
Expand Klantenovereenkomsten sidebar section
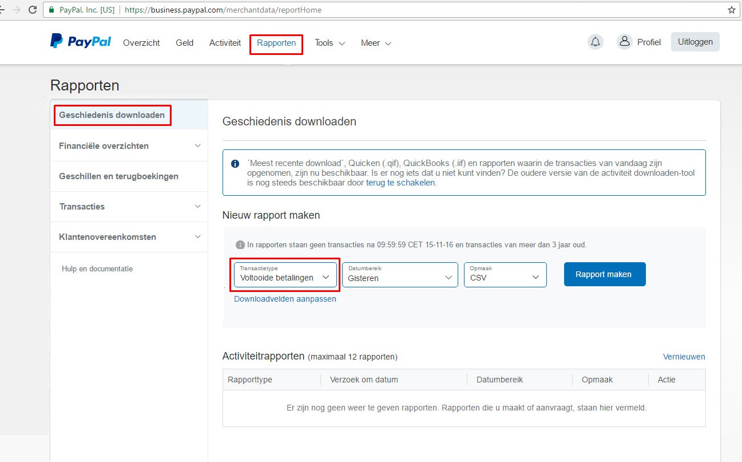[129, 237]
